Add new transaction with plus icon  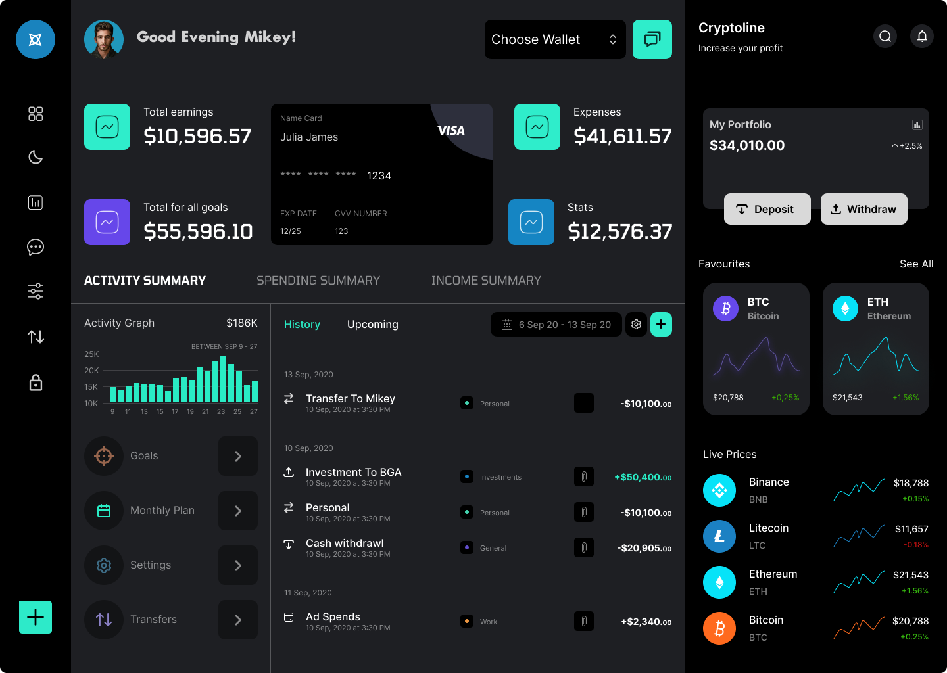click(x=661, y=324)
